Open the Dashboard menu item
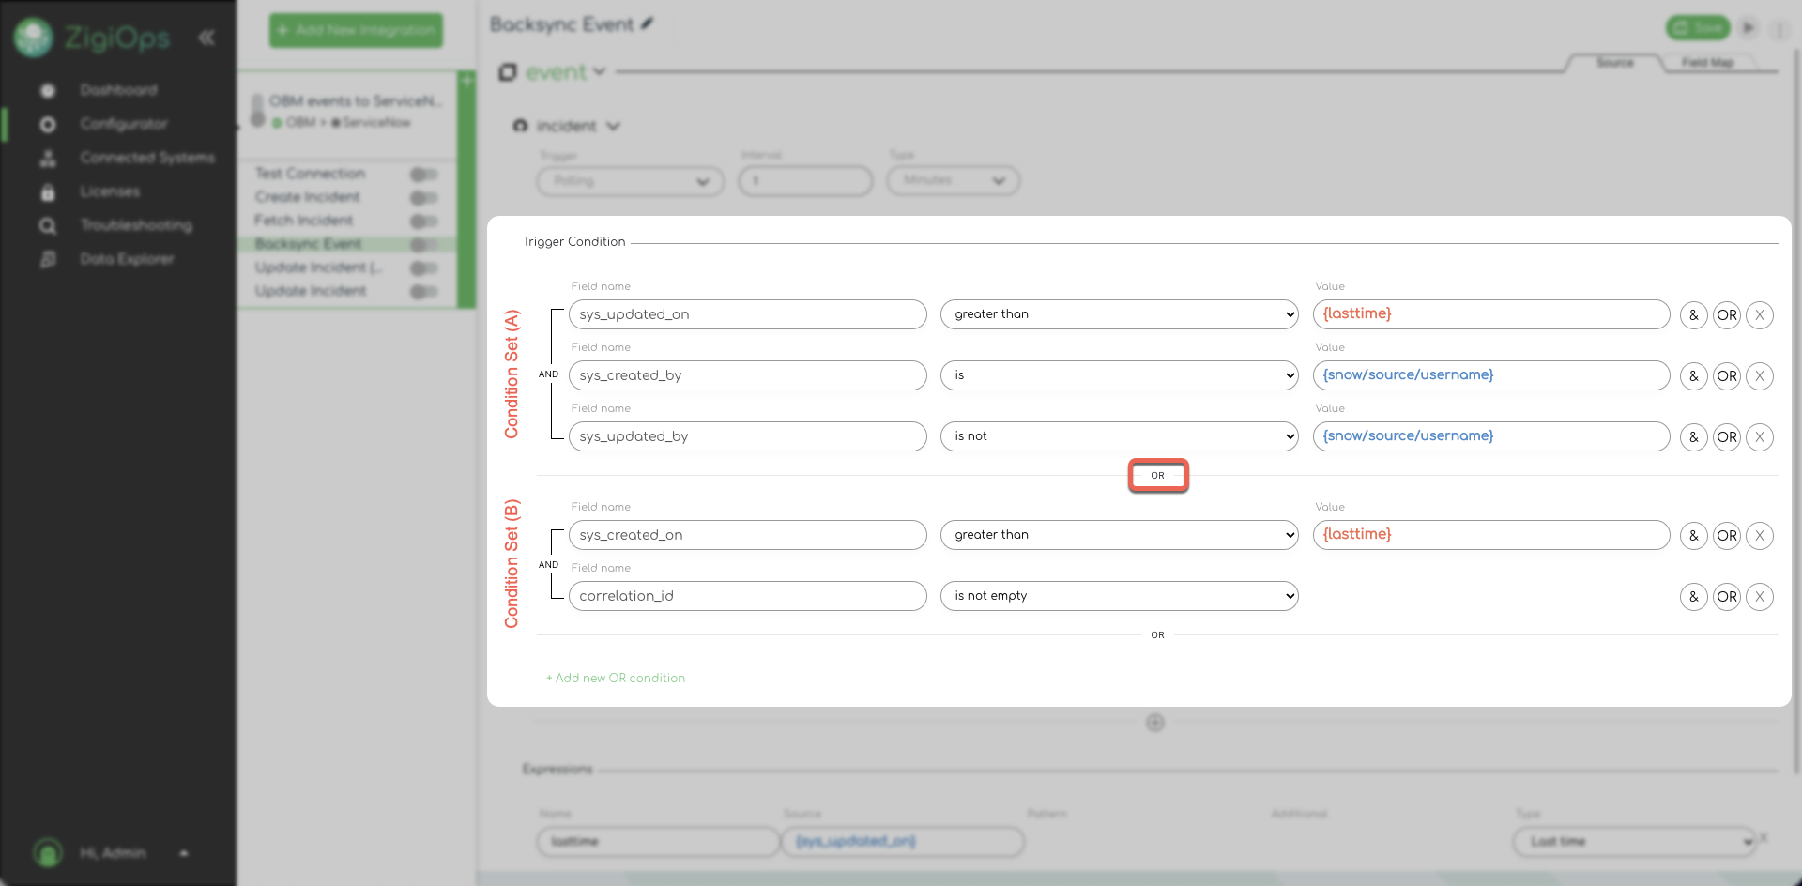This screenshot has width=1802, height=886. pyautogui.click(x=118, y=90)
